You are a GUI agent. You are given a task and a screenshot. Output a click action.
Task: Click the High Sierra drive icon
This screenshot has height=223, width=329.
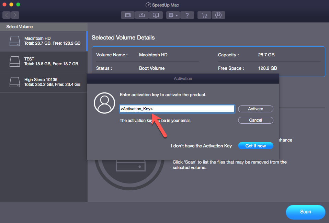[x=15, y=82]
